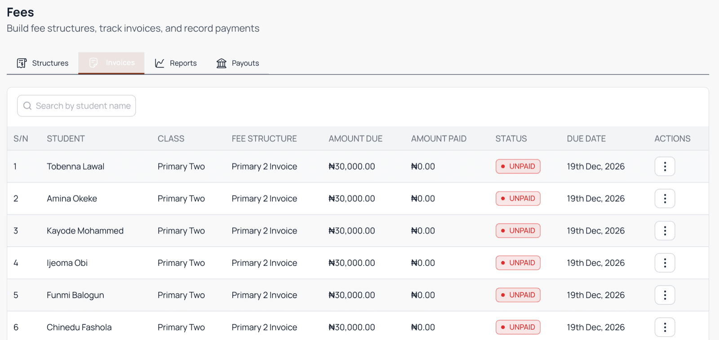
Task: Select student name Tobenna Lawal
Action: point(75,166)
